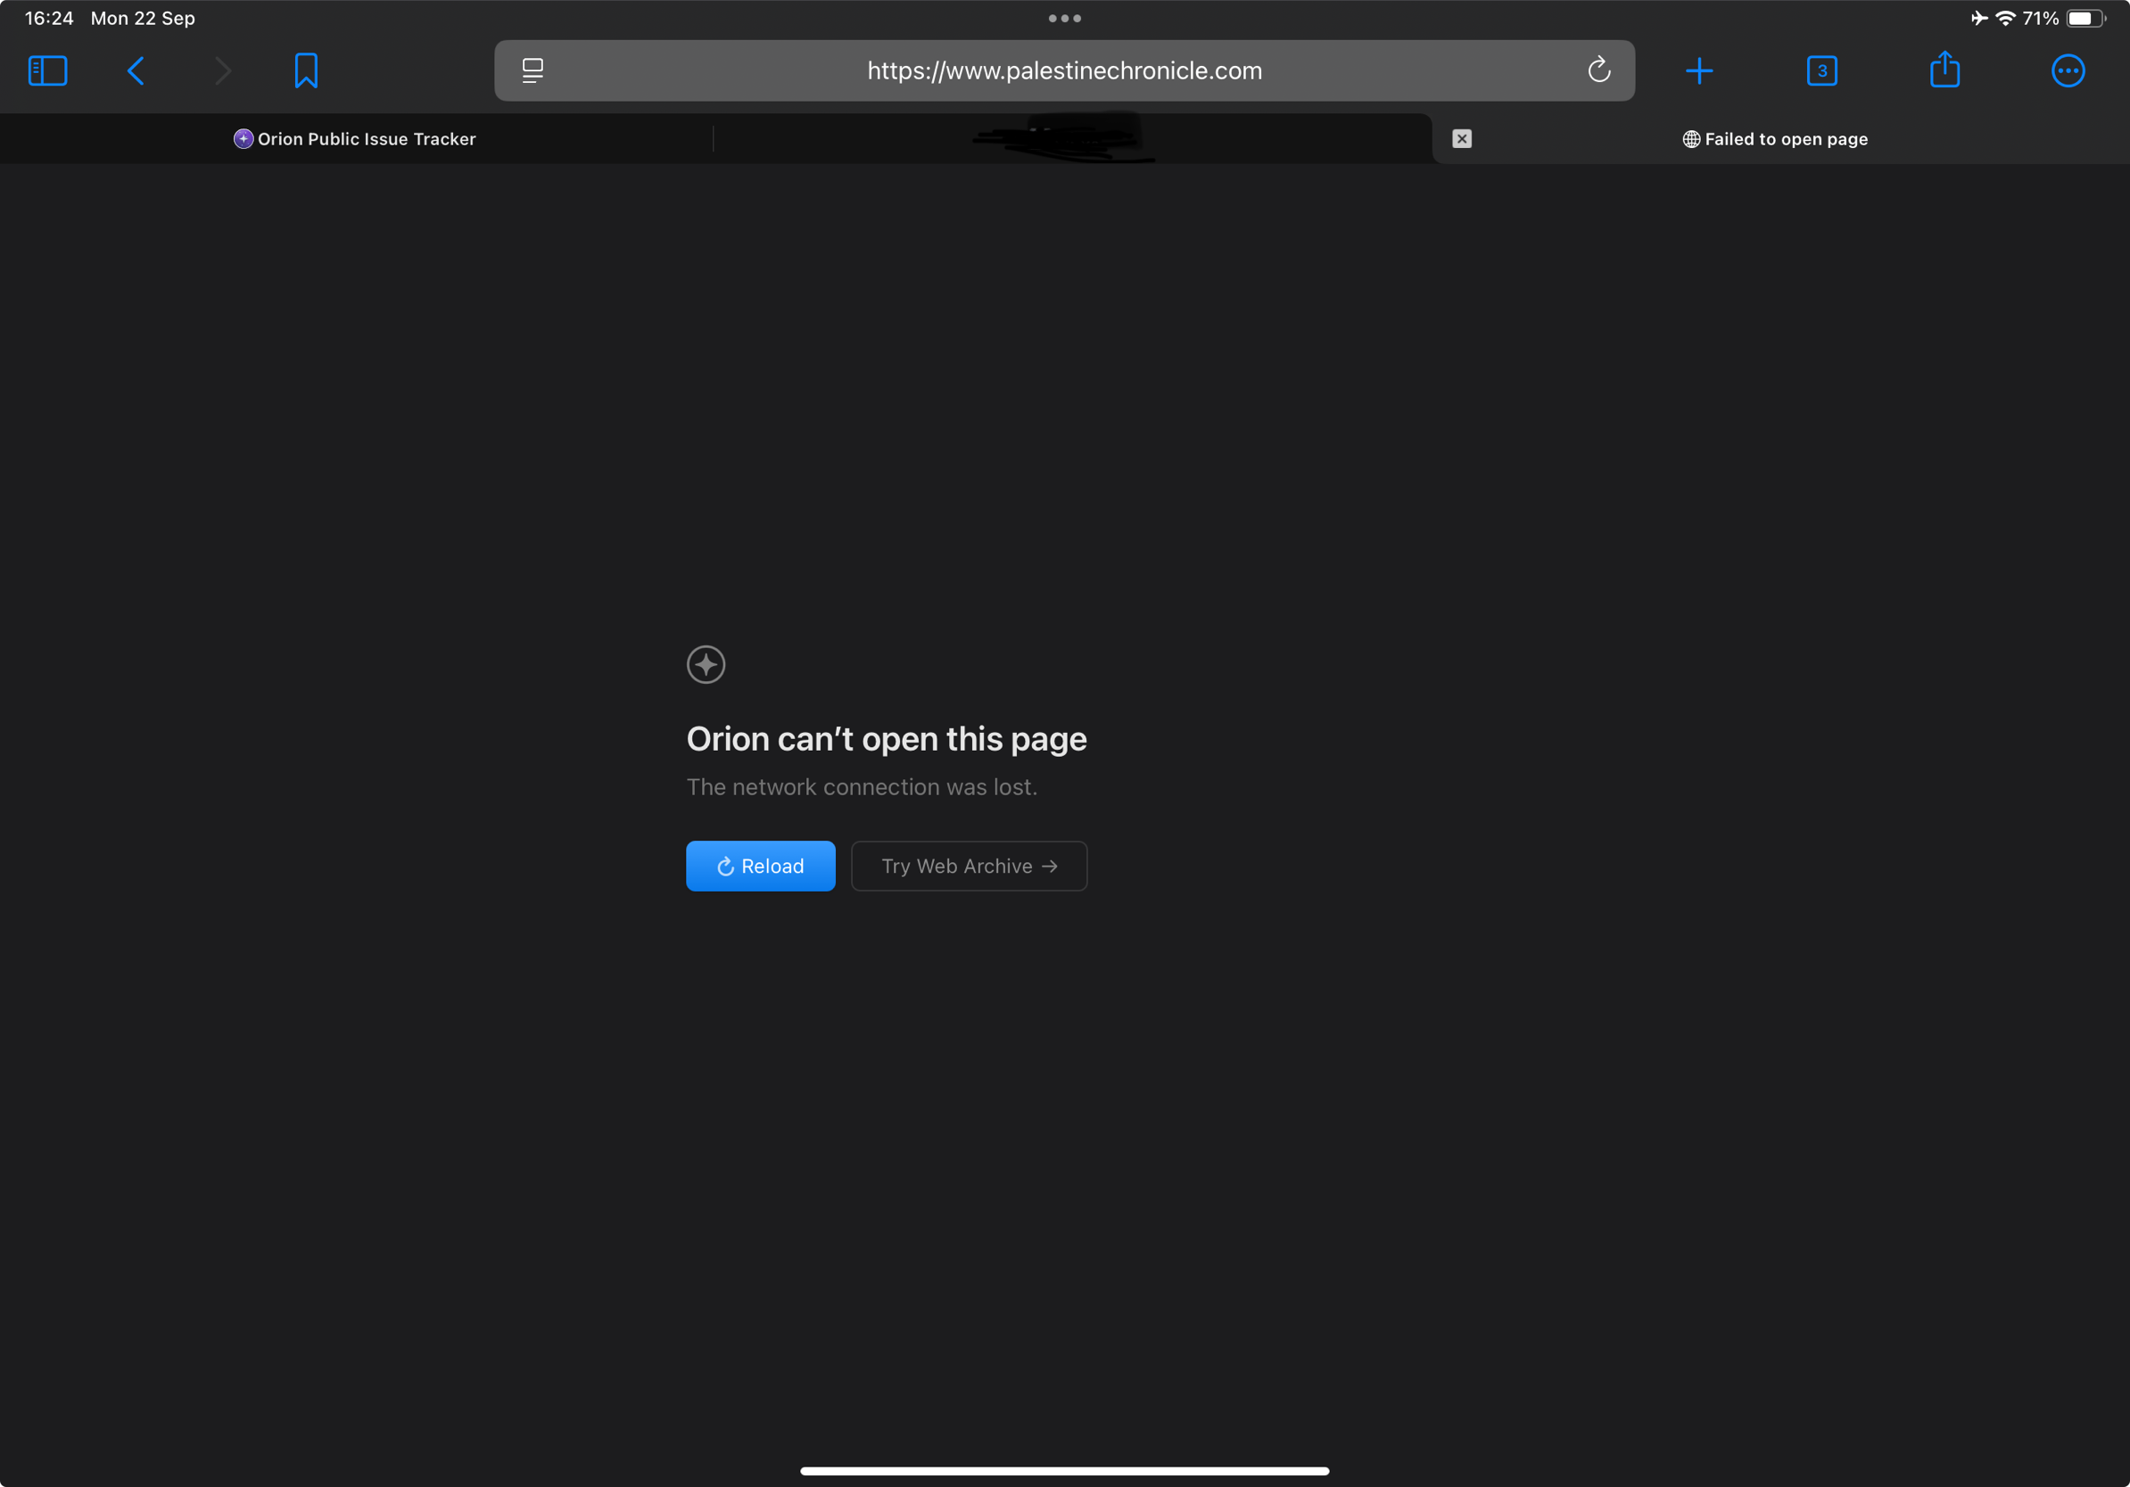This screenshot has width=2130, height=1487.
Task: Open the share sheet icon
Action: tap(1944, 70)
